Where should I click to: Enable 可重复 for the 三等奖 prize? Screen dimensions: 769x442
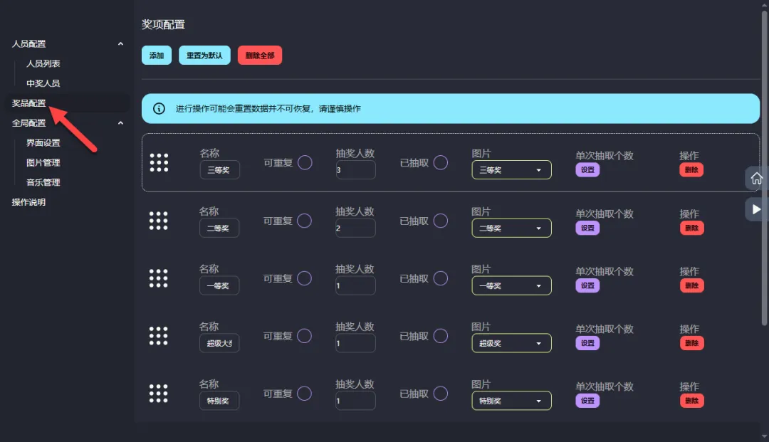[305, 163]
